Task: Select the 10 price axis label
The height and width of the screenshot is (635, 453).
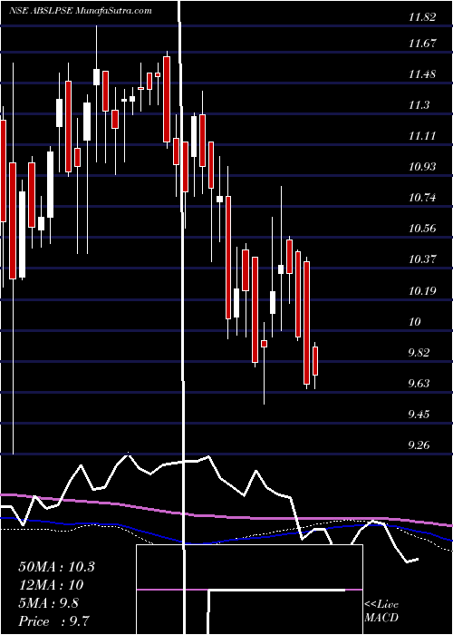Action: pos(415,321)
